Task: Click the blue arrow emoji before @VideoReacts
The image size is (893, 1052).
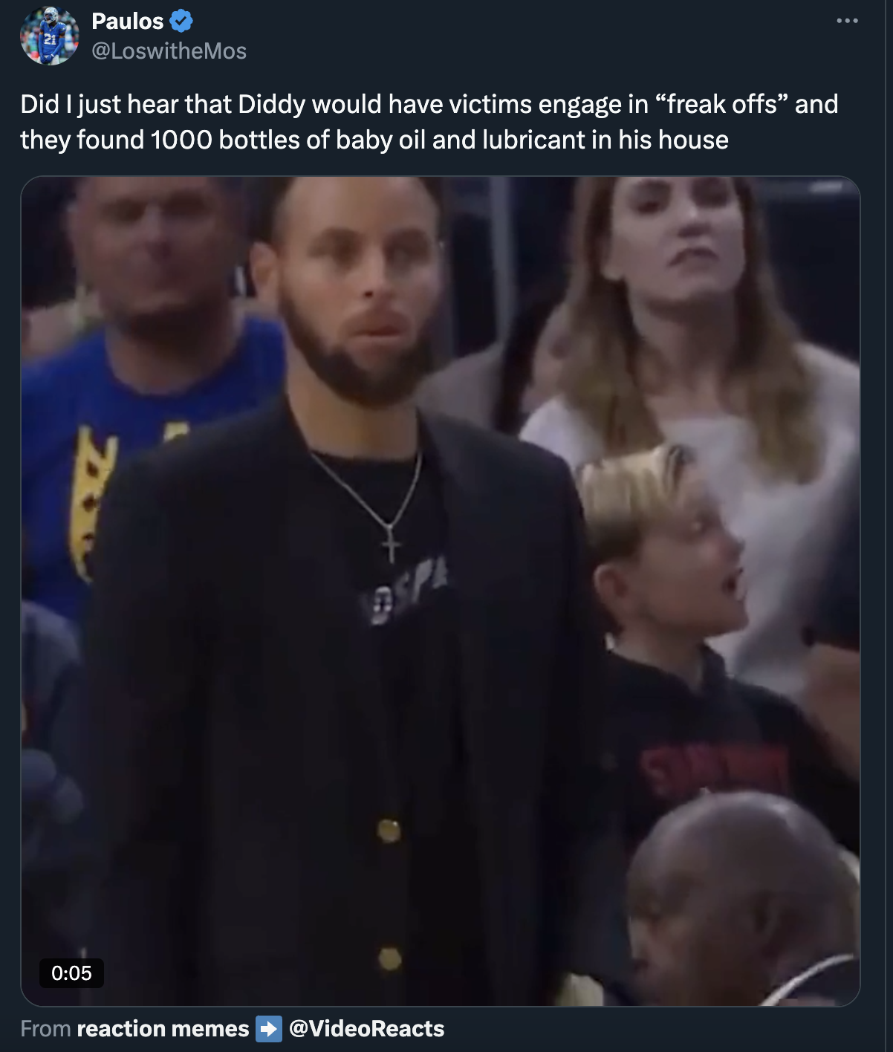Action: tap(269, 1029)
